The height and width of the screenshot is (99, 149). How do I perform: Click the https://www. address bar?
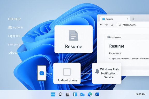pyautogui.click(x=133, y=25)
